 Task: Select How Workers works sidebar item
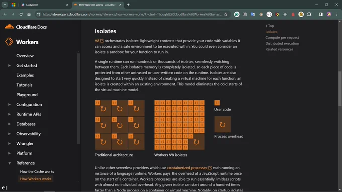tap(36, 179)
